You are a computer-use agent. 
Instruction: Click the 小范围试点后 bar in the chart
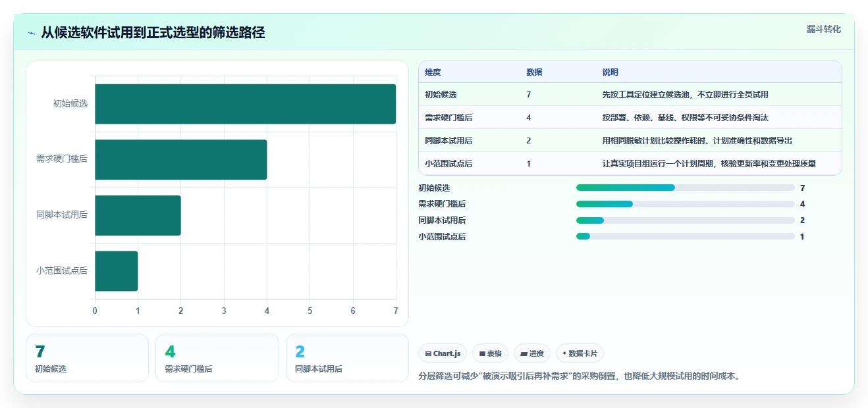pos(116,271)
